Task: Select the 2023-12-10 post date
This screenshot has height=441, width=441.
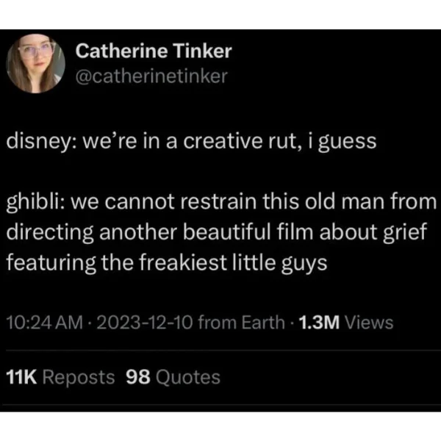Action: (145, 323)
